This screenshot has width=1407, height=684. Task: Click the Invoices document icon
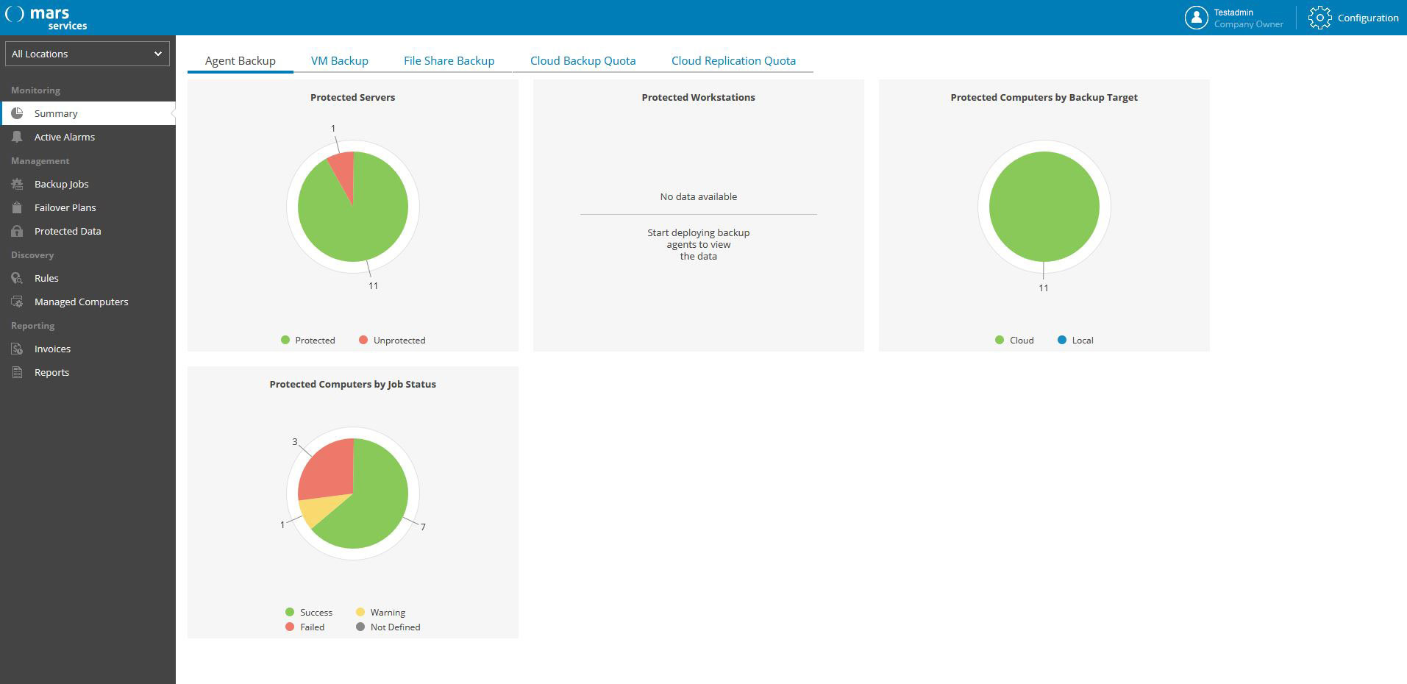pos(18,349)
